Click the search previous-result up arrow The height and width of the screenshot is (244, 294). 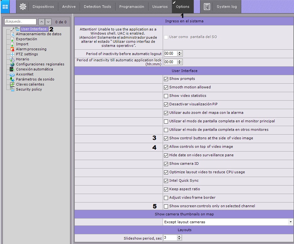(x=42, y=22)
